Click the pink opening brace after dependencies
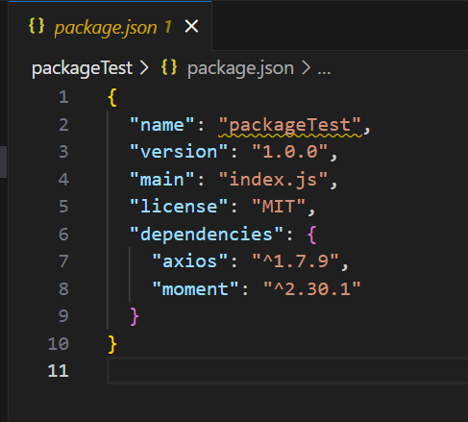The image size is (468, 422). pyautogui.click(x=312, y=235)
